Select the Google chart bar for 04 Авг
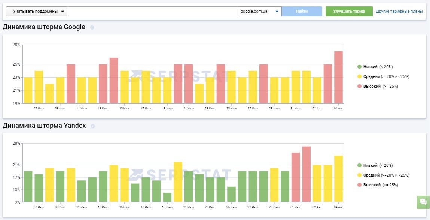The width and height of the screenshot is (430, 220). point(338,78)
